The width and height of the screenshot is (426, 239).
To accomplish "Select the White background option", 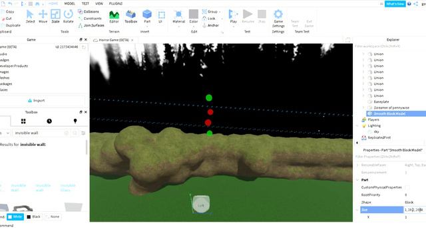I will point(15,217).
